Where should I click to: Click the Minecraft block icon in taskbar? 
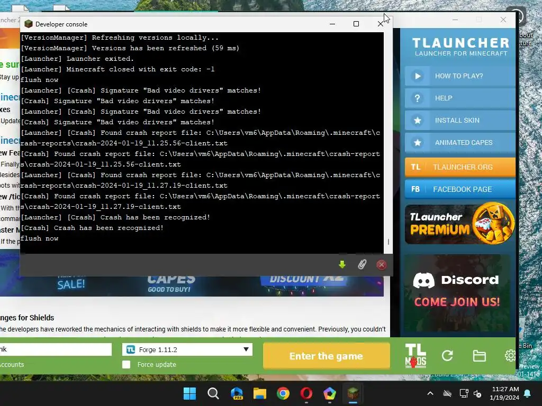click(353, 393)
